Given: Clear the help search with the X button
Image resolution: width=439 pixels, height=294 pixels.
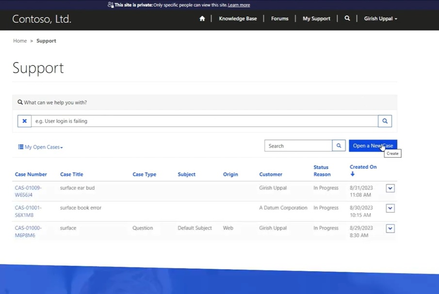Looking at the screenshot, I should (24, 121).
